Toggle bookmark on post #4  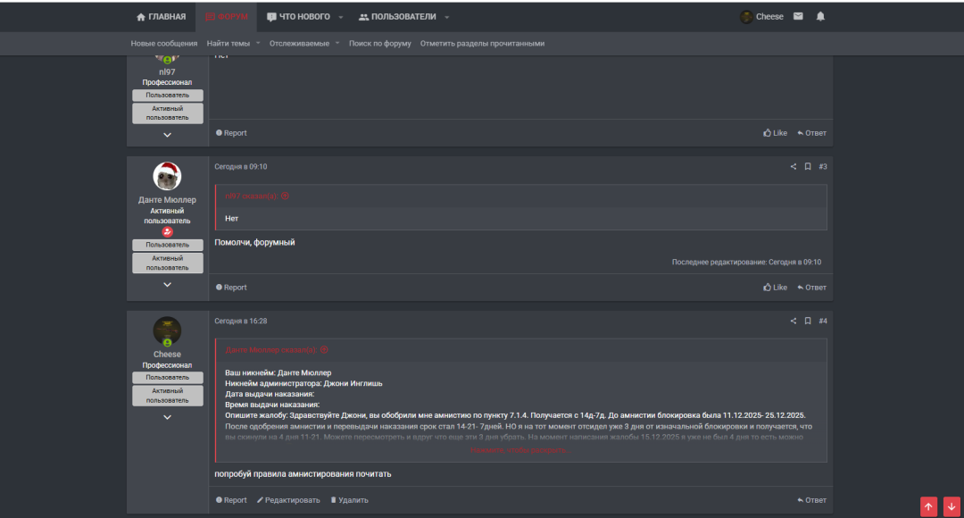coord(808,322)
